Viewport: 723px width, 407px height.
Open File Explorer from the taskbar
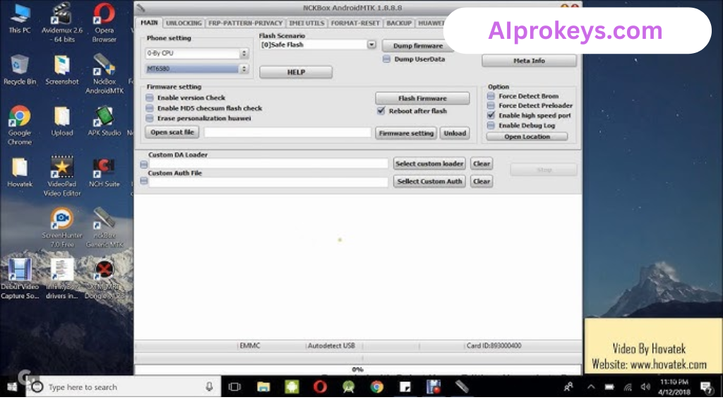263,387
